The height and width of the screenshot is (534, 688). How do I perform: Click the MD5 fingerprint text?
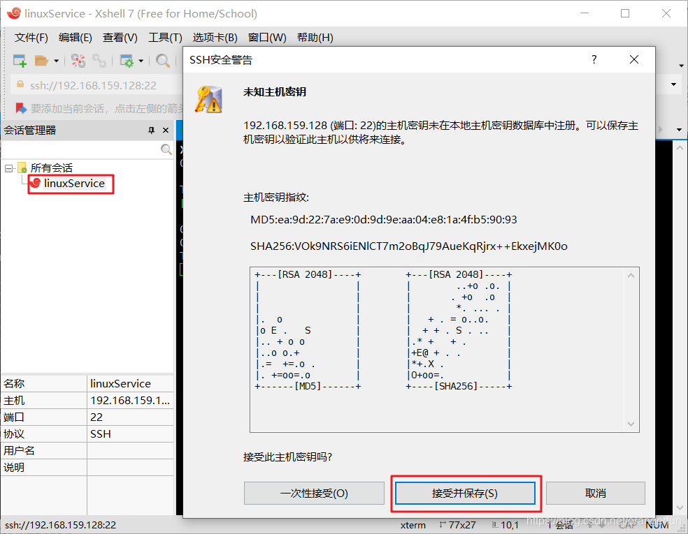(383, 219)
